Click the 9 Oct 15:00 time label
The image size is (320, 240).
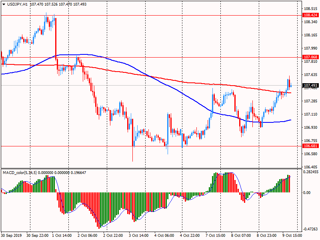click(x=292, y=236)
